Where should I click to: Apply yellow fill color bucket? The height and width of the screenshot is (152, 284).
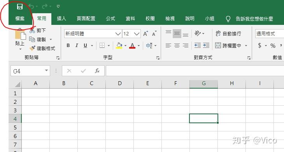119,45
